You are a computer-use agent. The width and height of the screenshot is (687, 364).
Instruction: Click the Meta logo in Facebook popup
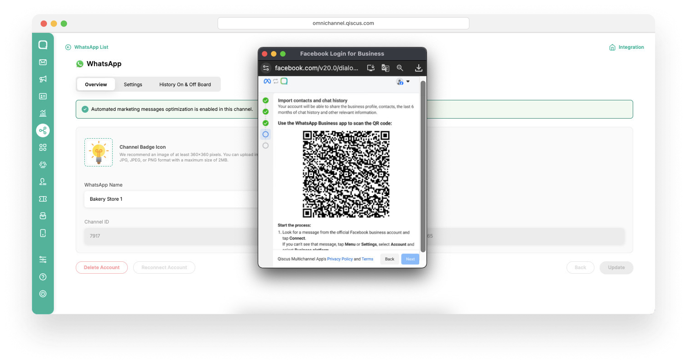(267, 81)
